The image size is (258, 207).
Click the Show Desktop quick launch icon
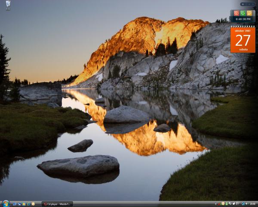15,204
